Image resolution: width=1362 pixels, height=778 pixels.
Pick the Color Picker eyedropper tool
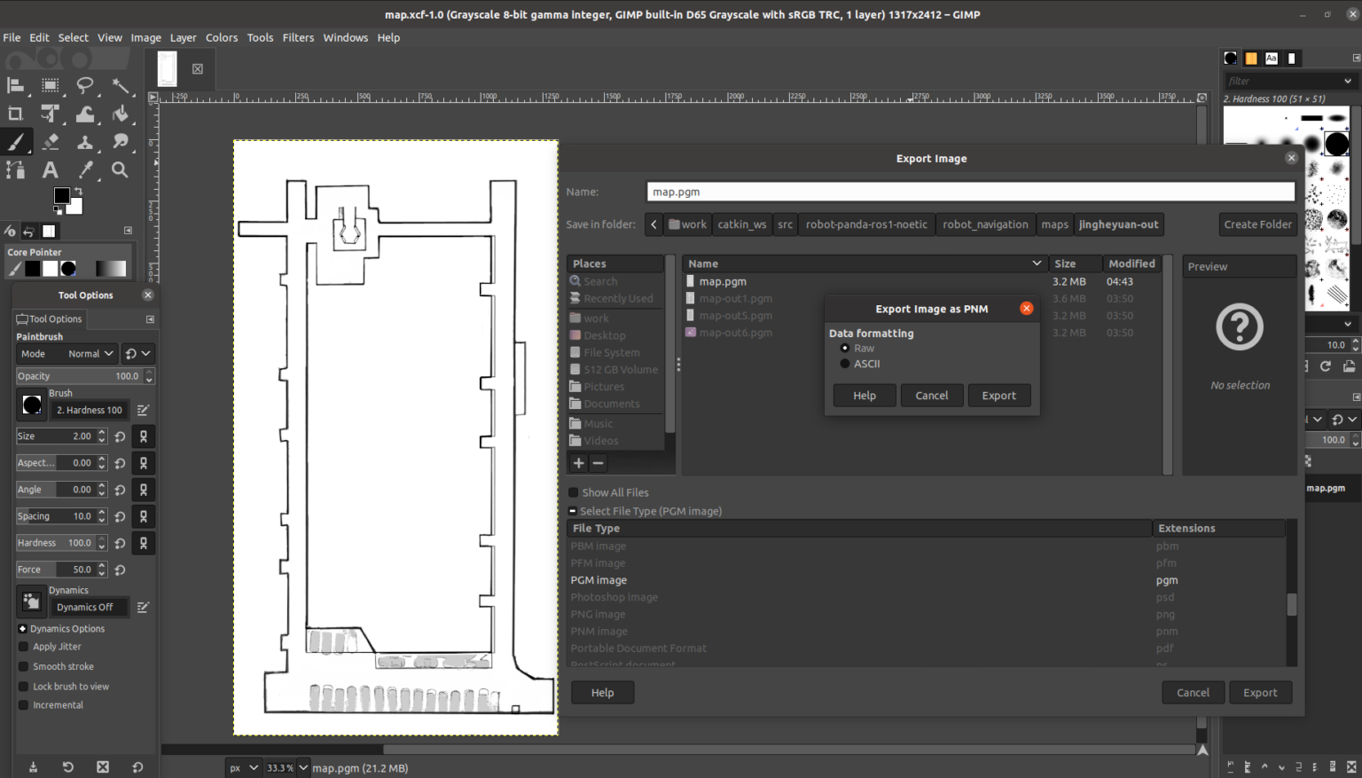(85, 170)
